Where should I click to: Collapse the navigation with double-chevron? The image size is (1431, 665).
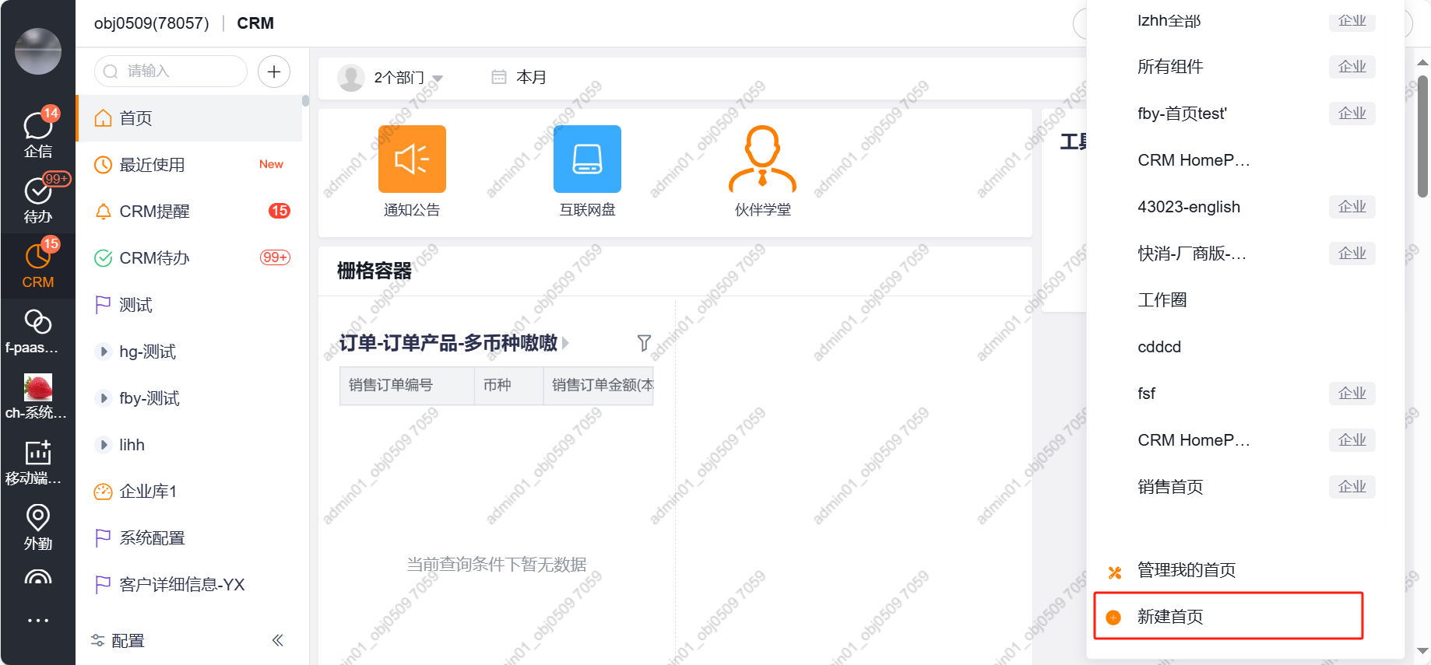click(x=277, y=640)
